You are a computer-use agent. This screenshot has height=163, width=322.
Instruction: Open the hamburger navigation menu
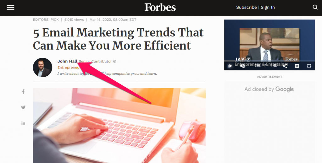pos(10,8)
